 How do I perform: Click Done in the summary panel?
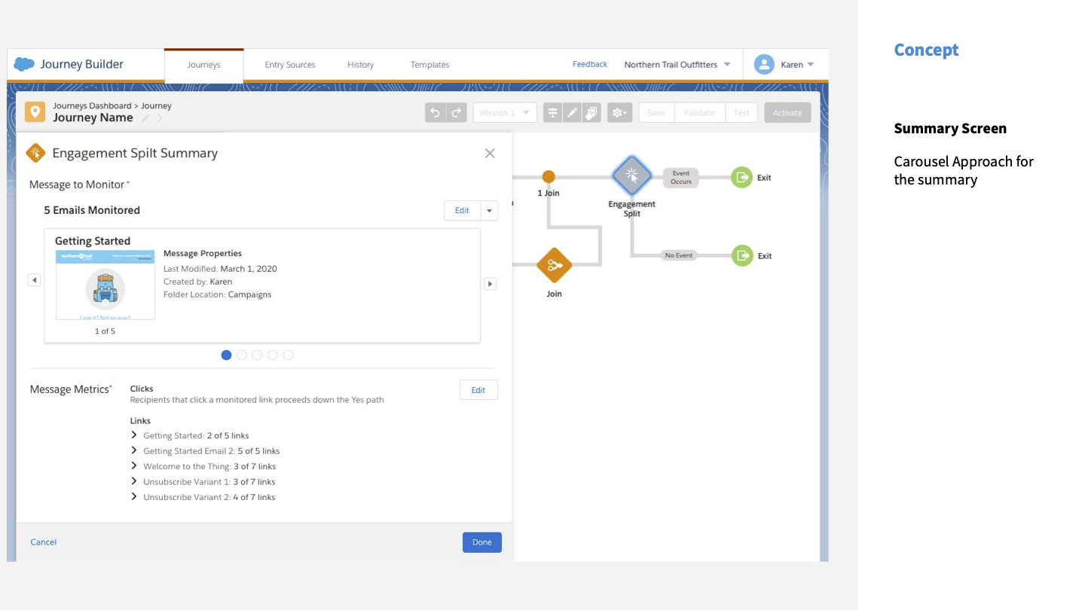pyautogui.click(x=482, y=542)
